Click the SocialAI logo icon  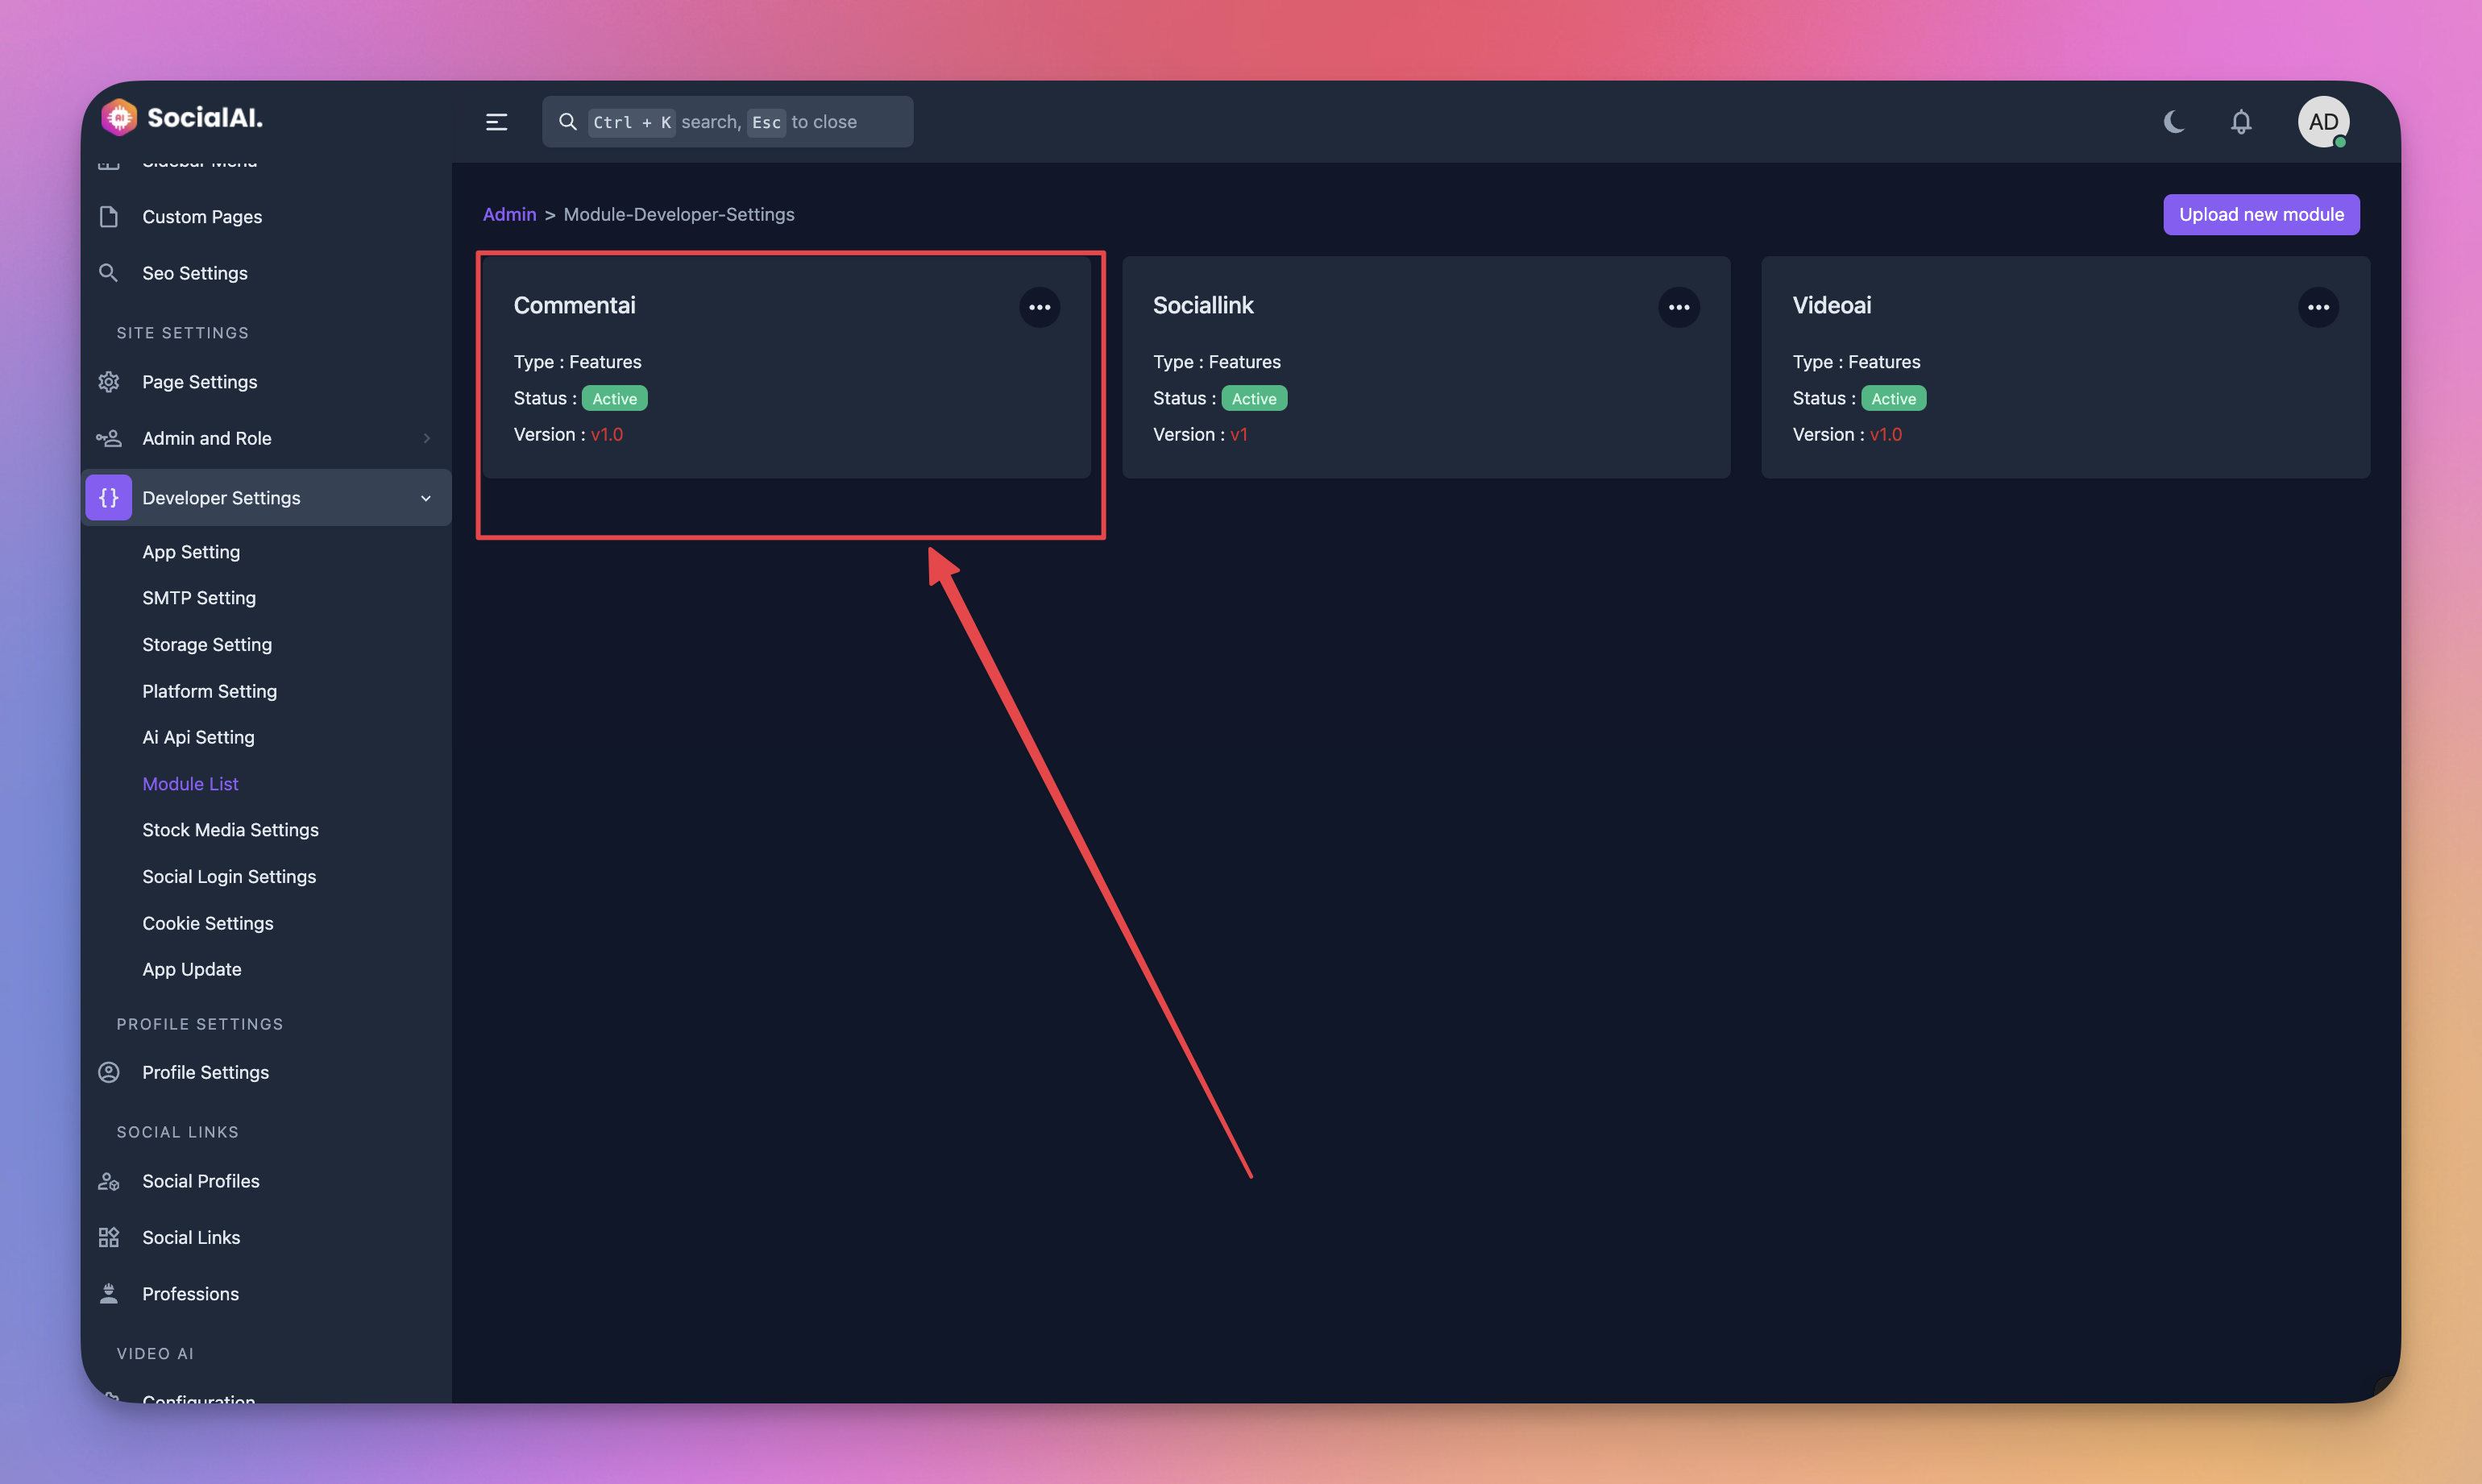(119, 117)
